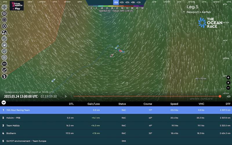Screen dimensions: 232x145
Task: Click the wind speed color scale bar
Action: pos(116,6)
